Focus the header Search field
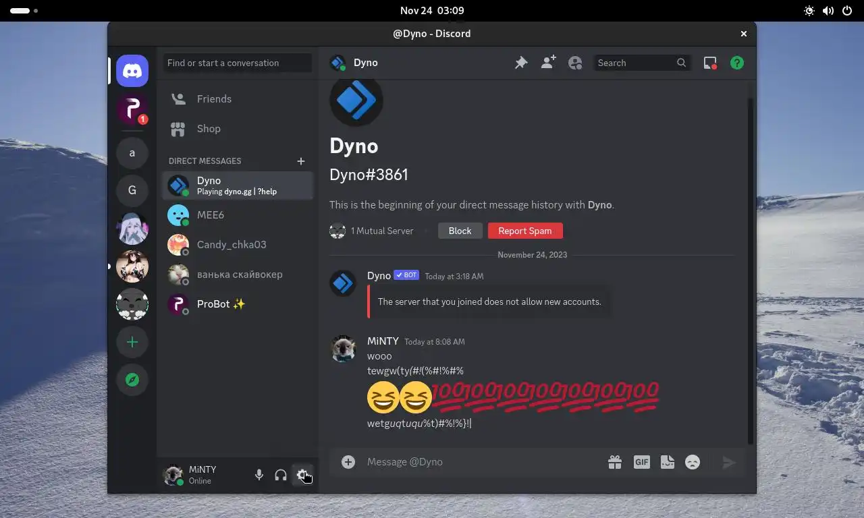This screenshot has width=864, height=518. tap(641, 63)
